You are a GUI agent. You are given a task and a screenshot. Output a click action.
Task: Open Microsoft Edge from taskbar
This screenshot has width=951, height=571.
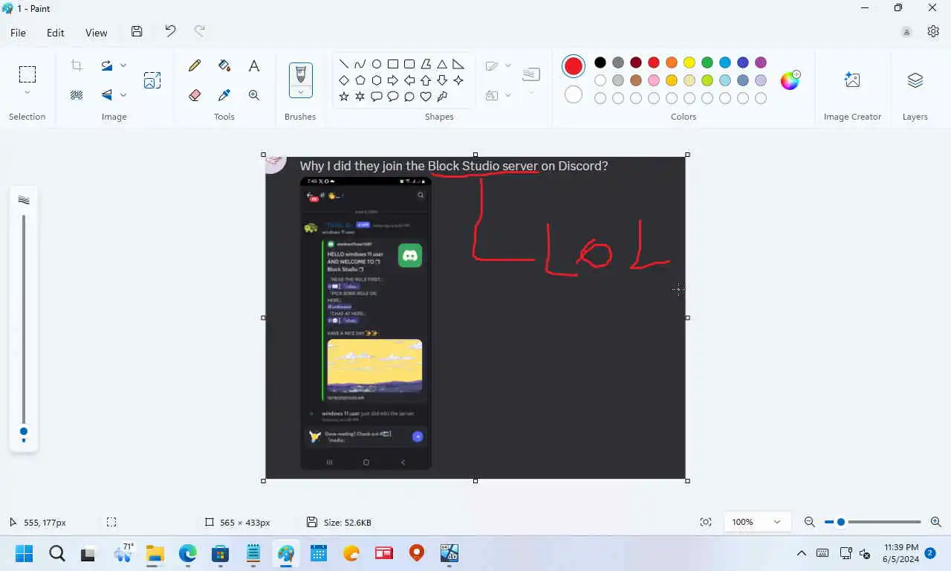click(x=188, y=553)
